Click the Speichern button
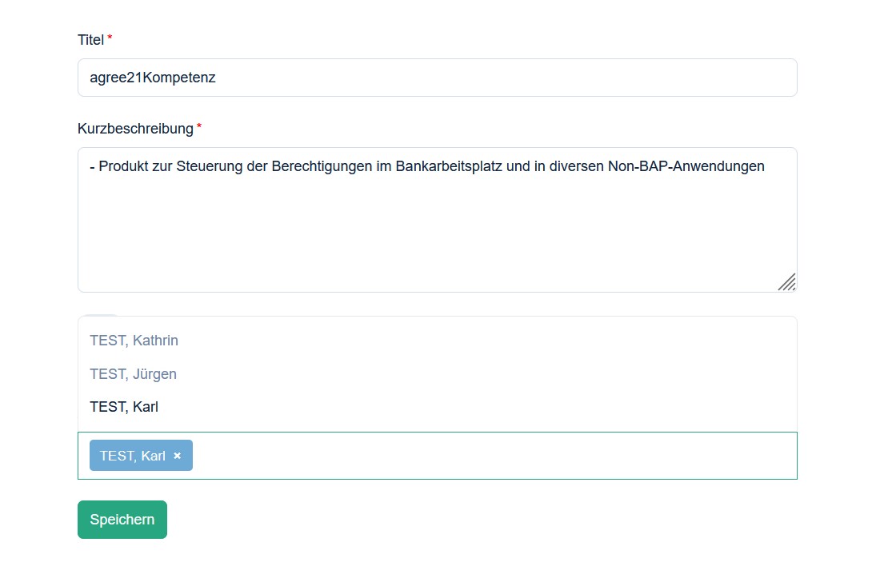The image size is (880, 586). pyautogui.click(x=122, y=520)
